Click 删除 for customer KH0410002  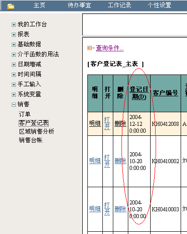click(121, 161)
